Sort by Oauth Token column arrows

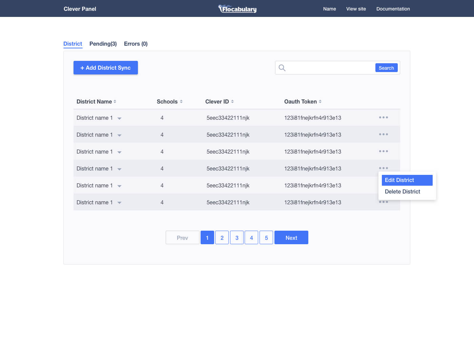point(320,101)
